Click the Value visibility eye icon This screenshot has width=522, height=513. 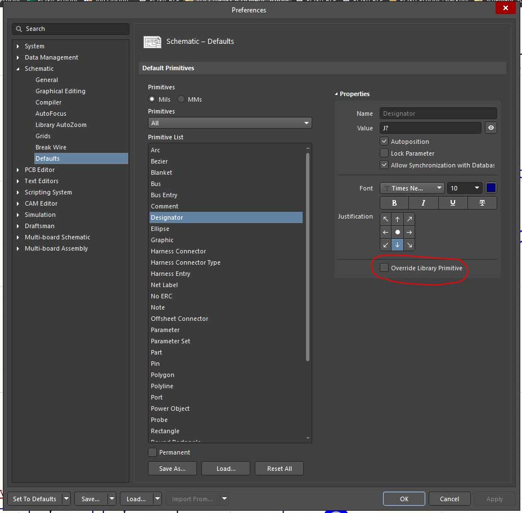tap(491, 128)
